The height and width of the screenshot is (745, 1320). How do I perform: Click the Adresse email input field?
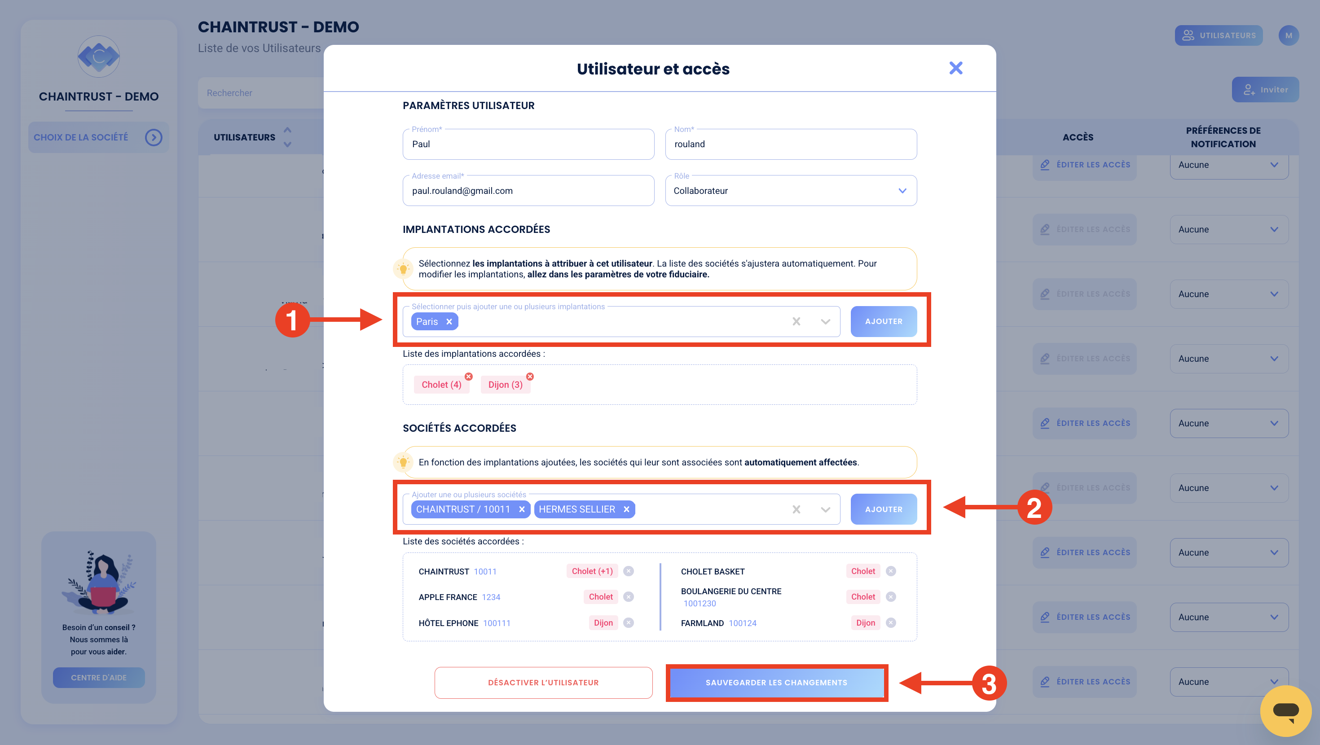pyautogui.click(x=528, y=191)
